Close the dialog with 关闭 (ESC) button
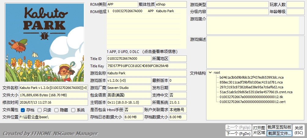307x138 pixels. 299,130
